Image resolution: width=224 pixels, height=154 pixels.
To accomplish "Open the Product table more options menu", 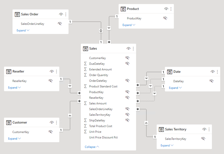I will pyautogui.click(x=171, y=9).
